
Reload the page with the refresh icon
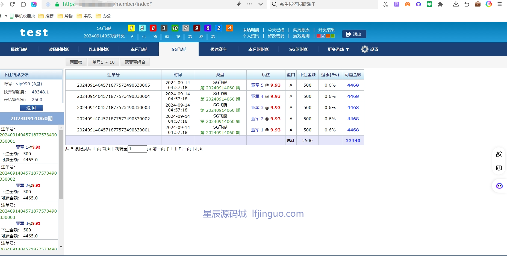coord(12,4)
